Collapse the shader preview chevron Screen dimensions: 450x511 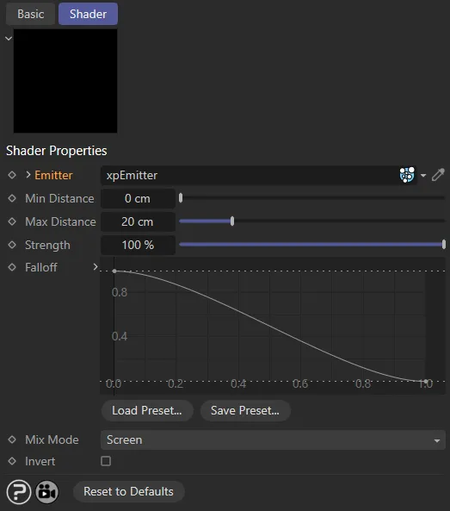9,39
